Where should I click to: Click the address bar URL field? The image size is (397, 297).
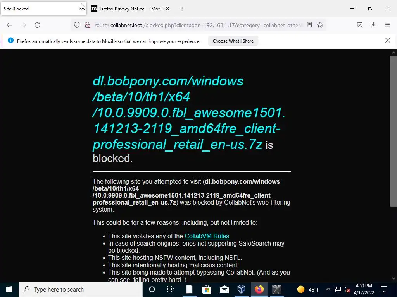coord(198,25)
